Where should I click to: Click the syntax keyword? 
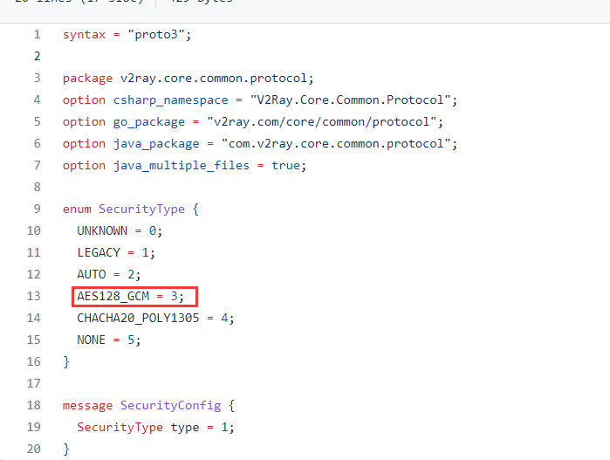click(84, 35)
